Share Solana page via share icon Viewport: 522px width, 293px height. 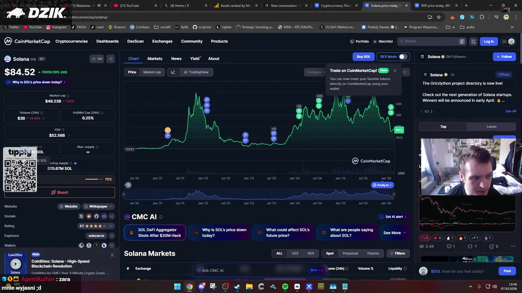(111, 59)
